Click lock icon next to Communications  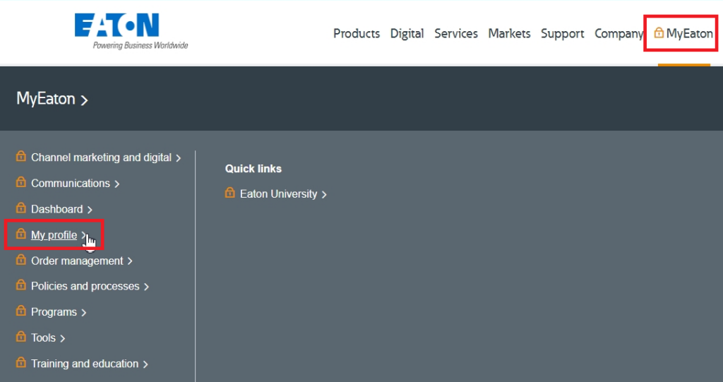tap(21, 183)
